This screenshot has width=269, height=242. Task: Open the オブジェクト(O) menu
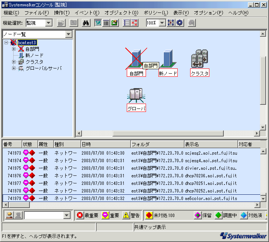point(121,13)
